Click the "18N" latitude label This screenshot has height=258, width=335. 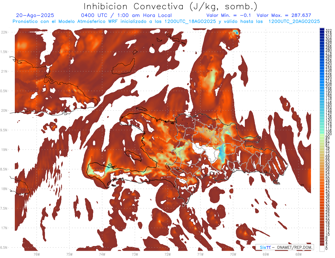(x=4, y=189)
